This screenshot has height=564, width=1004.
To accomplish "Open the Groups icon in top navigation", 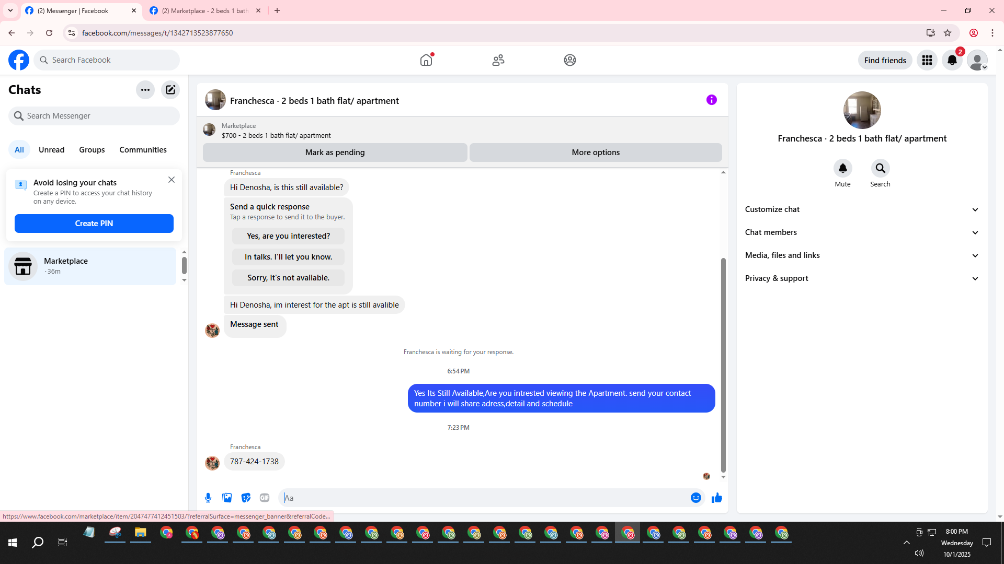I will coord(570,60).
